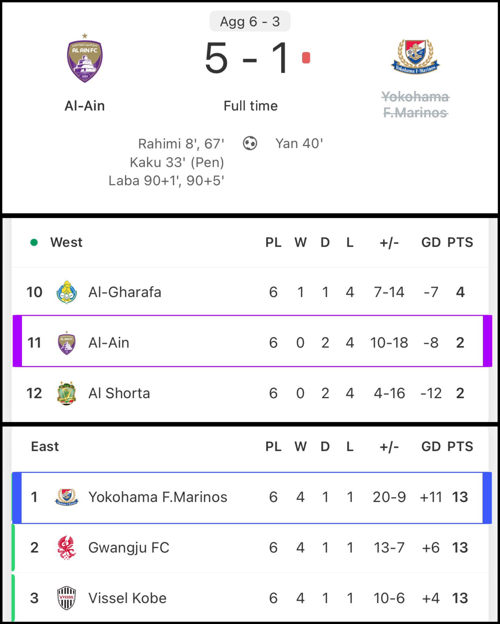Click the Yokohama F.Marinos crest in match header
This screenshot has height=624, width=500.
[x=415, y=57]
